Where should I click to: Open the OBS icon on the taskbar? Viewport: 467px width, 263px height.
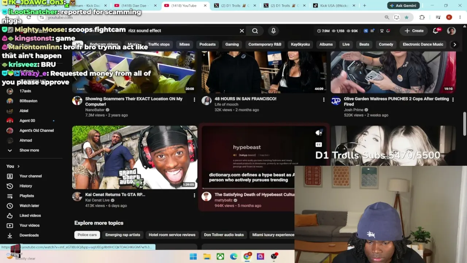coord(274,256)
